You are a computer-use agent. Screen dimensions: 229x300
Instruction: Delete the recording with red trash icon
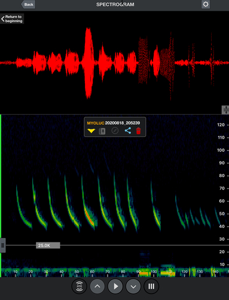138,131
